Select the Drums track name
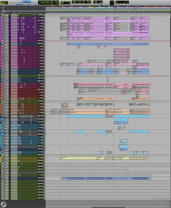 coord(5,40)
